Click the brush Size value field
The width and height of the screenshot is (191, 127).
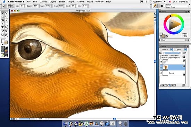[x=22, y=6]
